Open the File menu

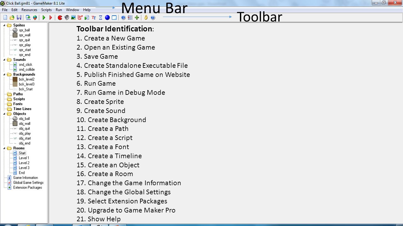click(5, 10)
